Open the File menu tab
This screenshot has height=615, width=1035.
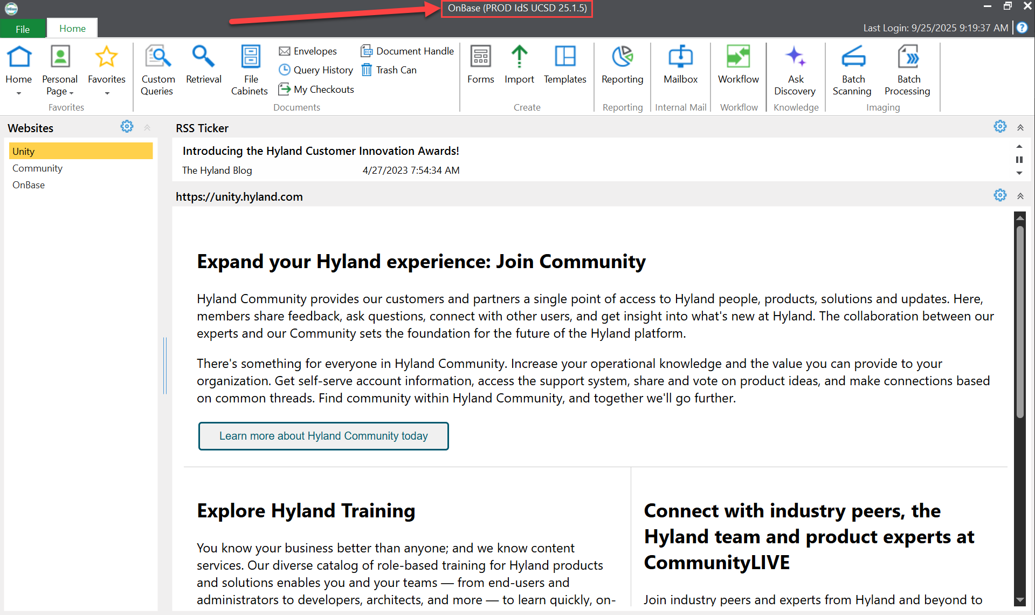pyautogui.click(x=23, y=29)
